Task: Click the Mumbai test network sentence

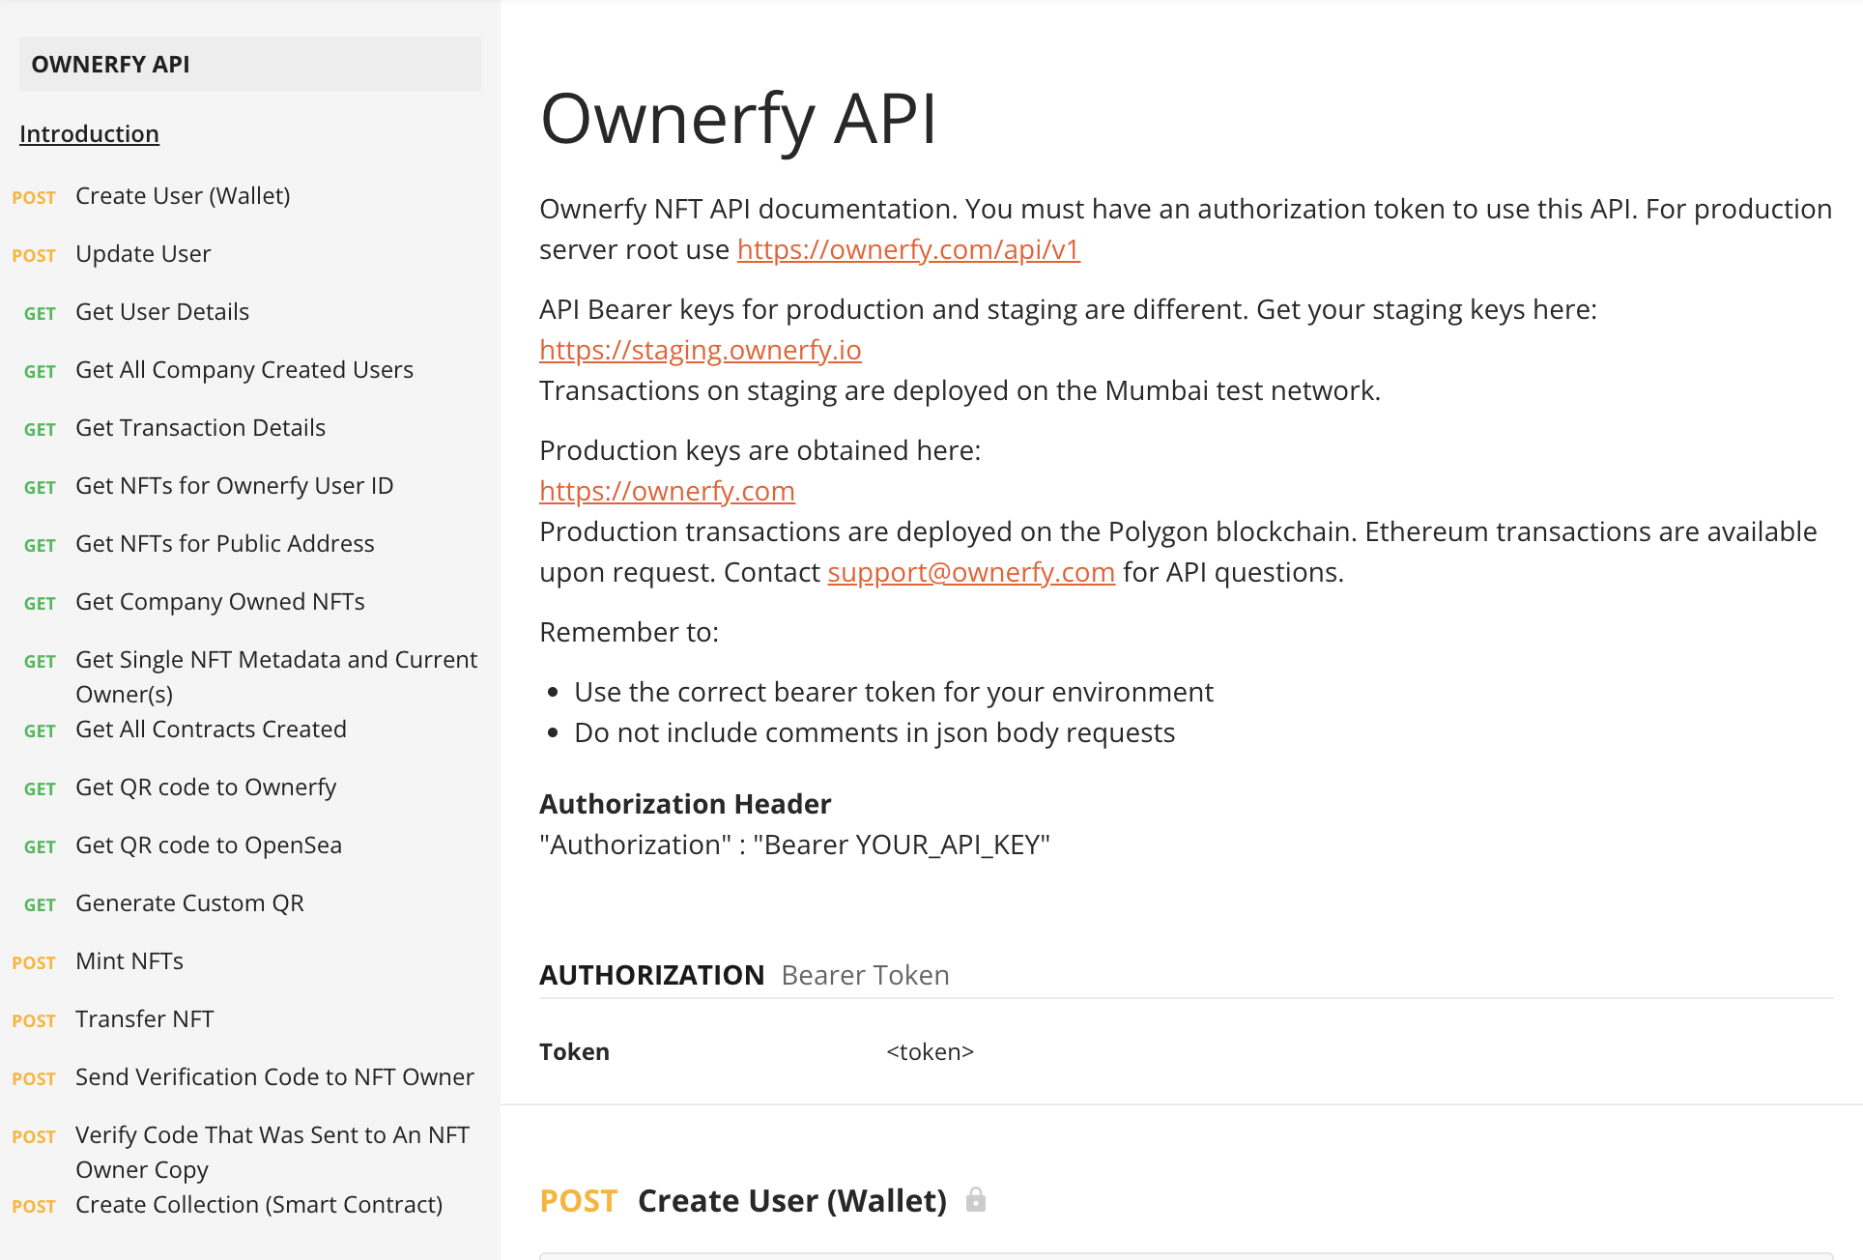Action: pos(960,390)
